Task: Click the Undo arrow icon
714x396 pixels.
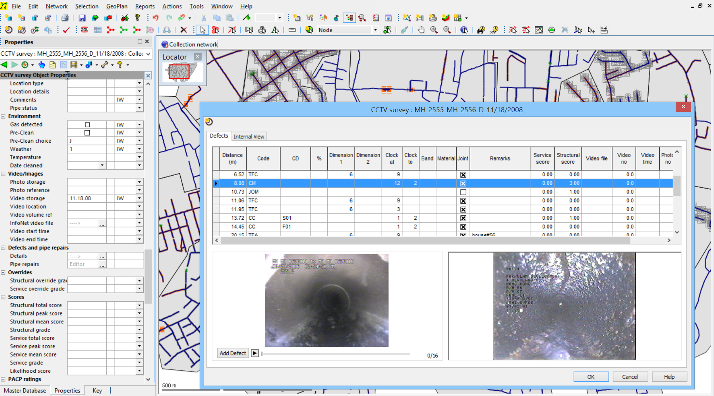Action: point(156,18)
